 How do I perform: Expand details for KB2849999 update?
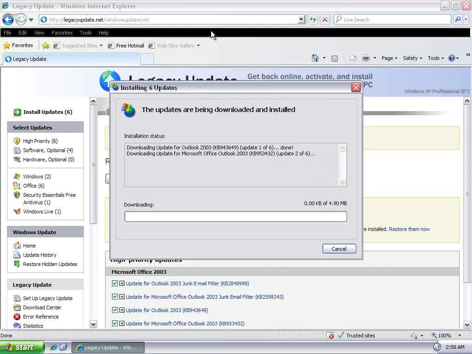[122, 283]
